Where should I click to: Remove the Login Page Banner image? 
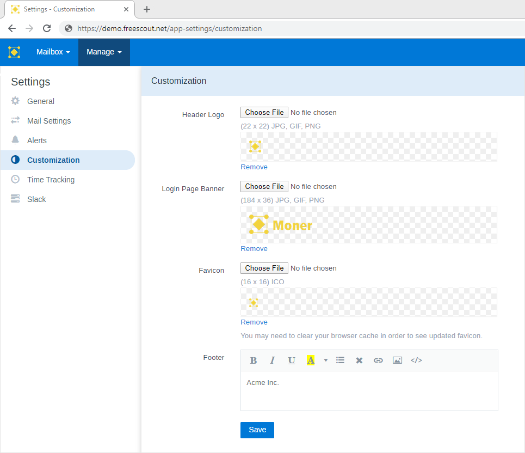tap(254, 248)
